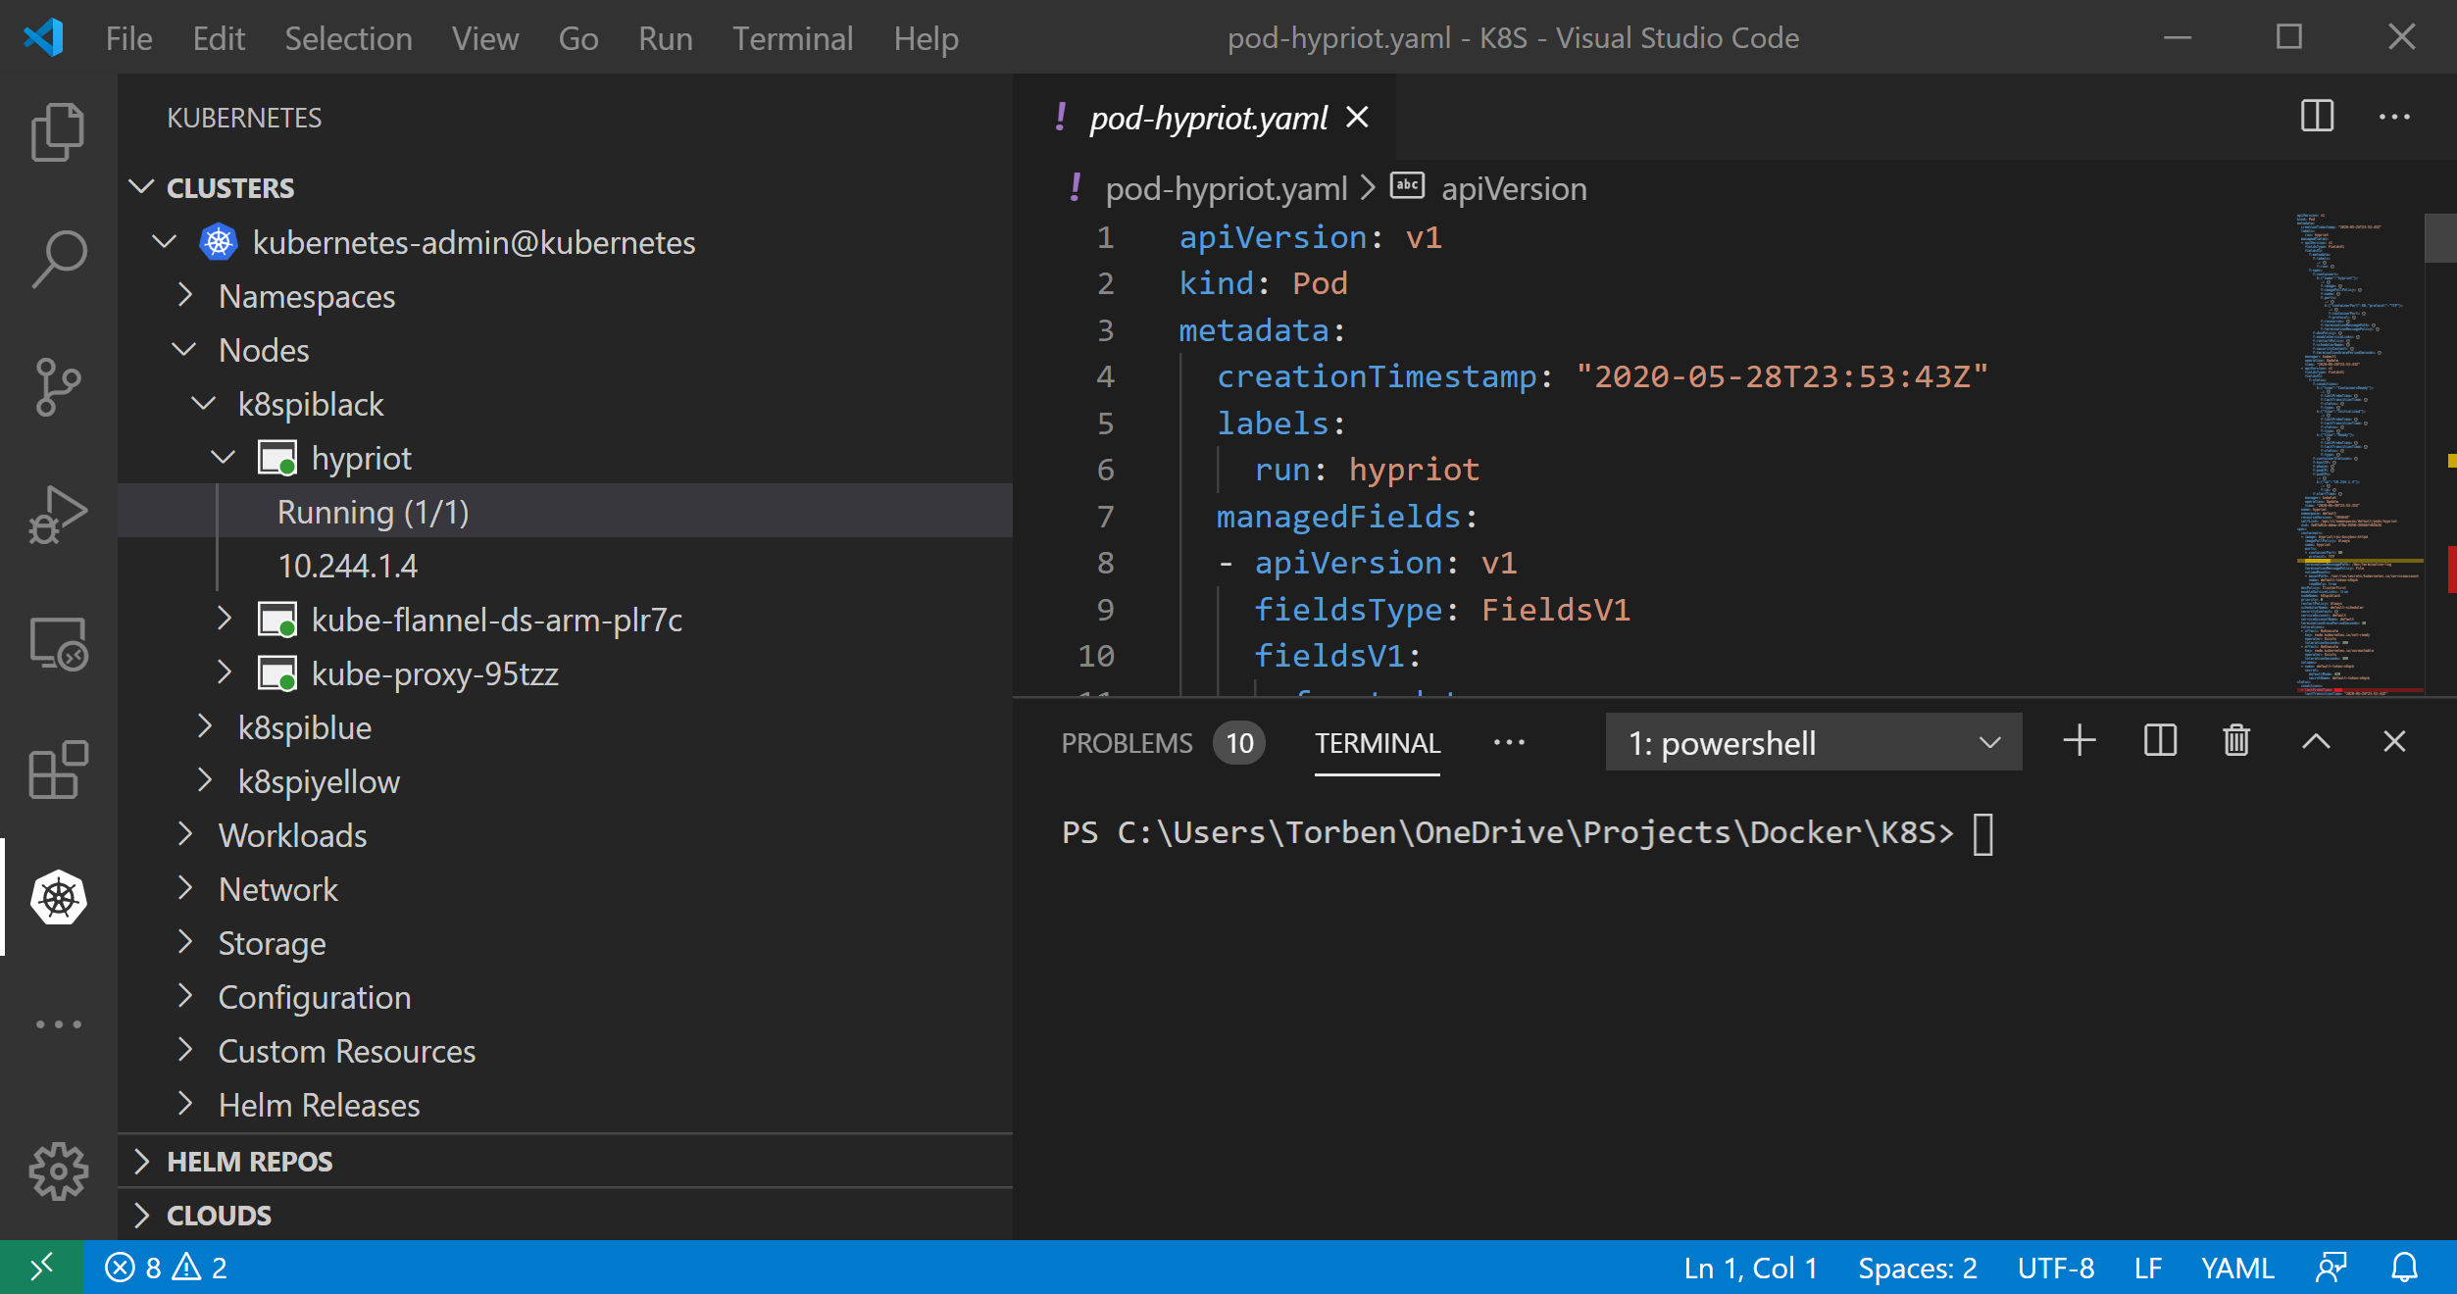Screen dimensions: 2457x1294
Task: Open the powershell terminal selector dropdown
Action: (x=1813, y=742)
